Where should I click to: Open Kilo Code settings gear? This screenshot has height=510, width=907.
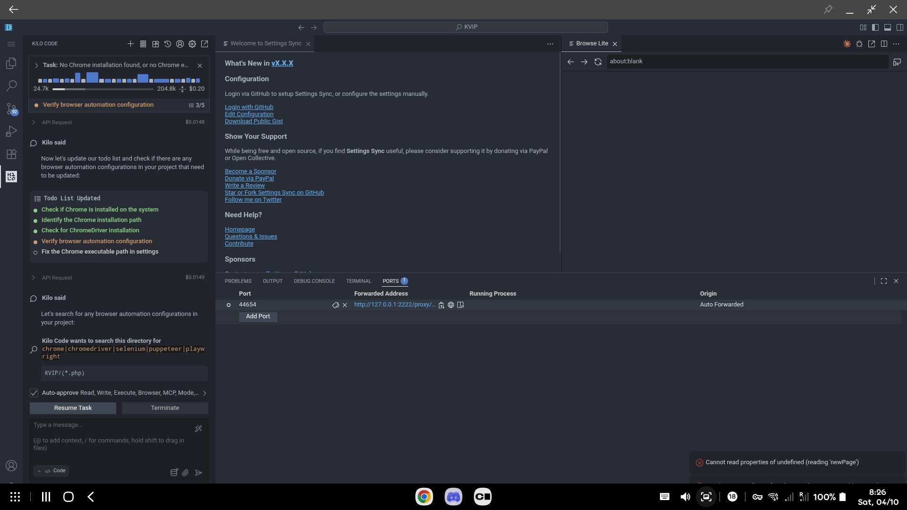192,44
